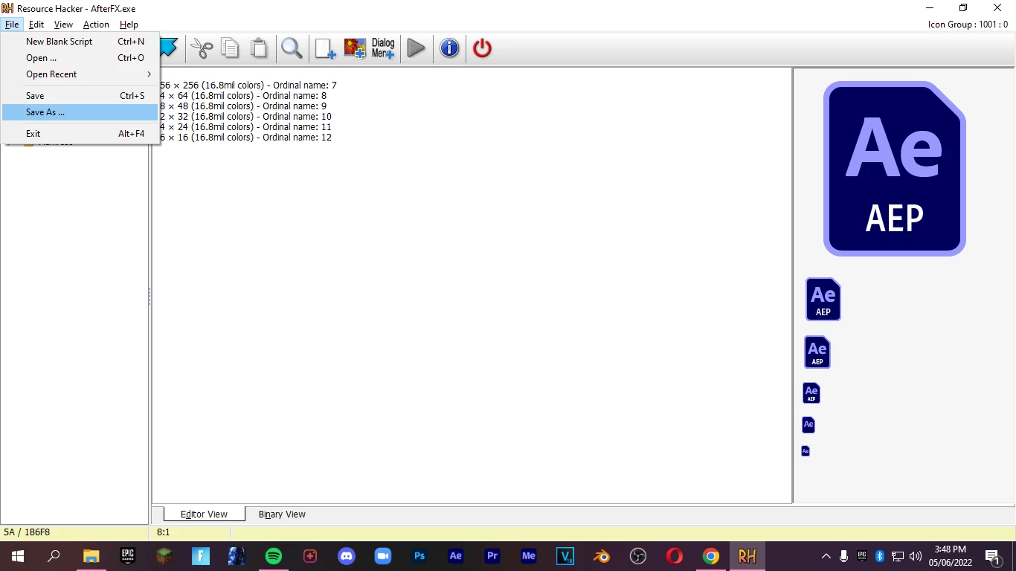This screenshot has height=571, width=1016.
Task: Open OBS Studio from the taskbar
Action: [638, 556]
